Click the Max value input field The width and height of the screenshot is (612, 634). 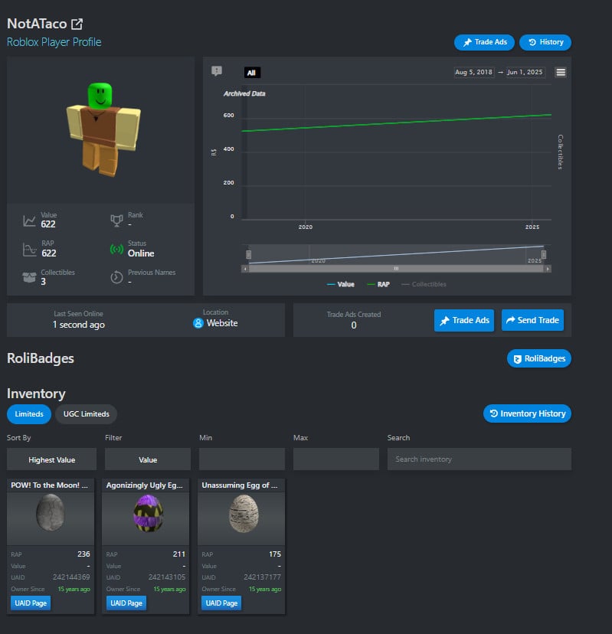click(x=336, y=459)
